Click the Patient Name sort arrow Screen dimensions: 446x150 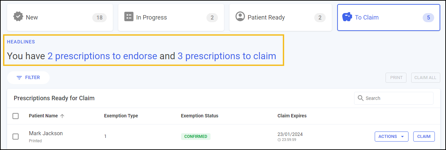(62, 116)
